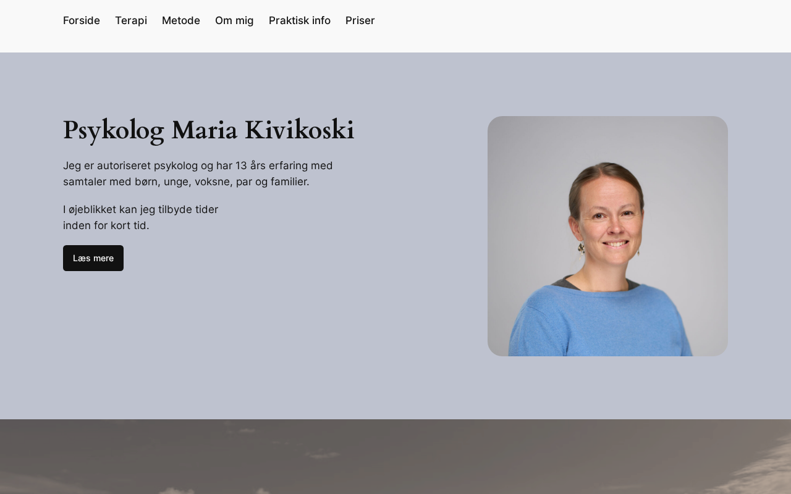This screenshot has width=791, height=494.
Task: View the Priser page
Action: 360,20
